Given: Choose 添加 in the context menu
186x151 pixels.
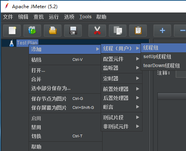Looking at the screenshot, I should pos(65,49).
